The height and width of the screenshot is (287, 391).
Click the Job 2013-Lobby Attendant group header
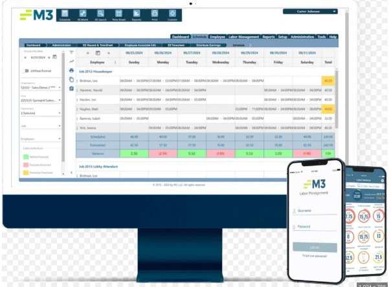point(98,167)
